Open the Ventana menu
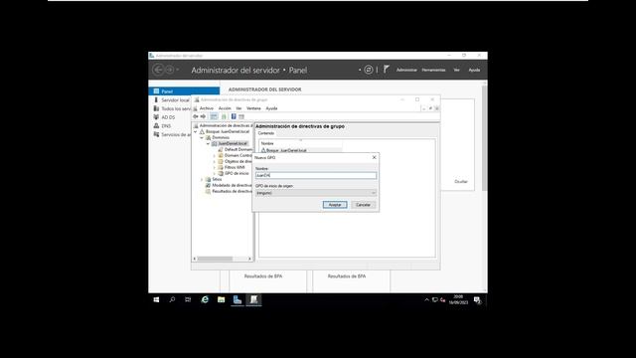Screen dimensions: 636x358 pyautogui.click(x=253, y=108)
